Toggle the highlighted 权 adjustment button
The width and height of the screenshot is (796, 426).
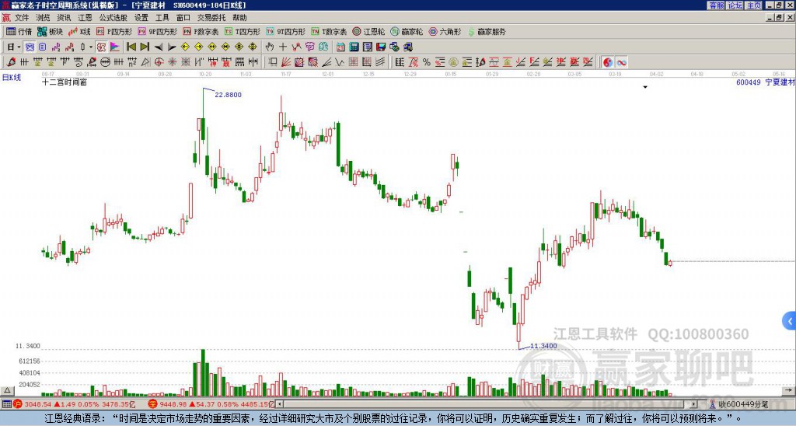(x=100, y=47)
